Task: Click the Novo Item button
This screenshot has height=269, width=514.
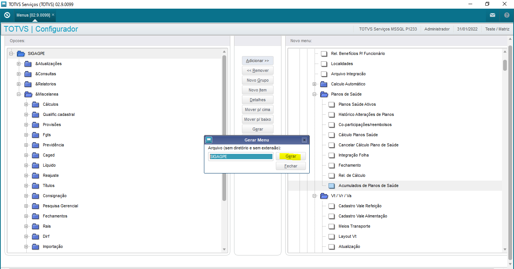Action: pyautogui.click(x=258, y=90)
